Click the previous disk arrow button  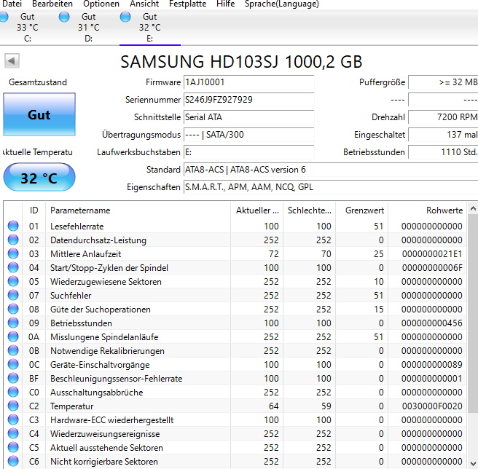point(12,61)
